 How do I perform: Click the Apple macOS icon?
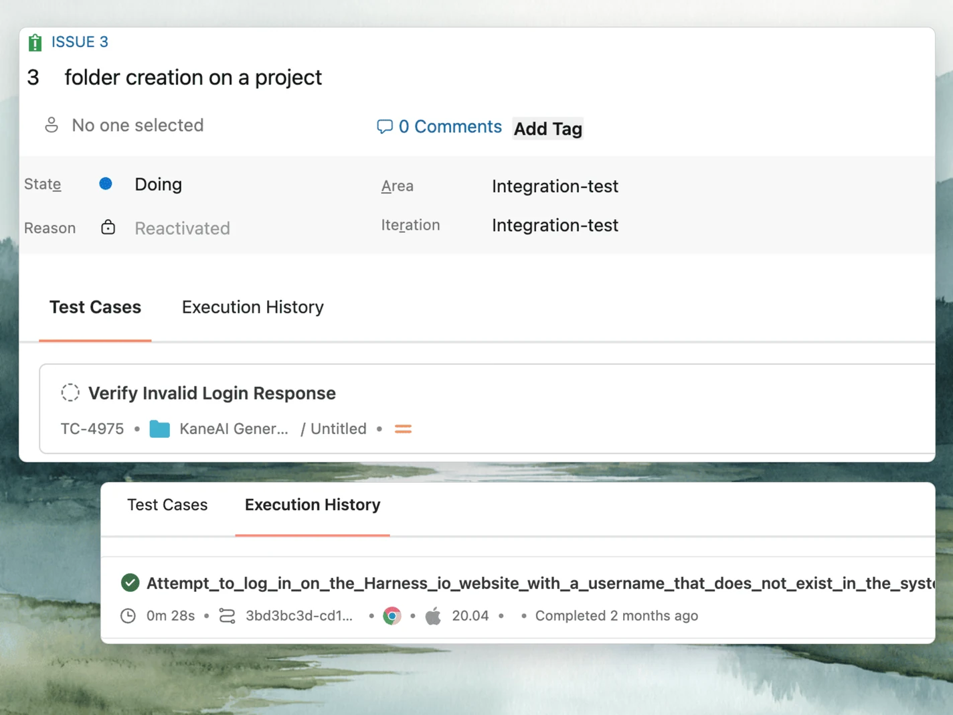(434, 615)
